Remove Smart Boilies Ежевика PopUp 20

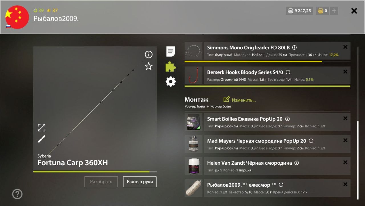(345, 118)
